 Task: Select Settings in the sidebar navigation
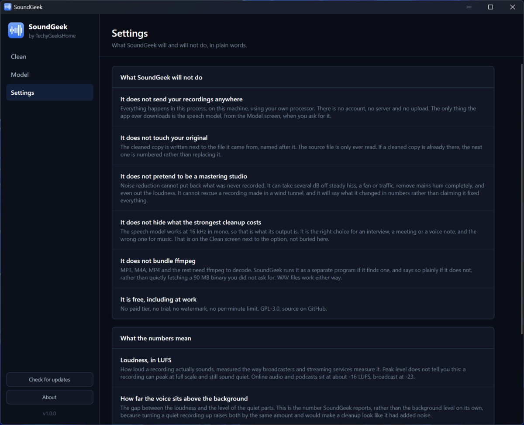click(x=50, y=93)
